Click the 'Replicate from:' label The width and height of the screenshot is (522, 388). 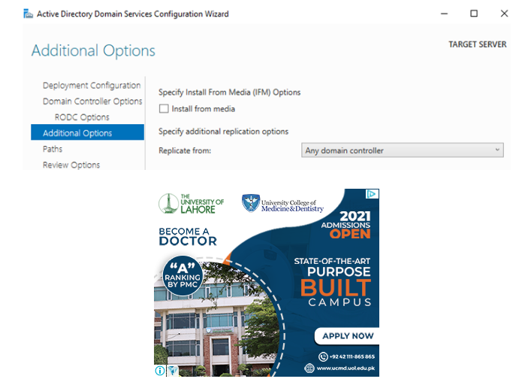pyautogui.click(x=185, y=150)
